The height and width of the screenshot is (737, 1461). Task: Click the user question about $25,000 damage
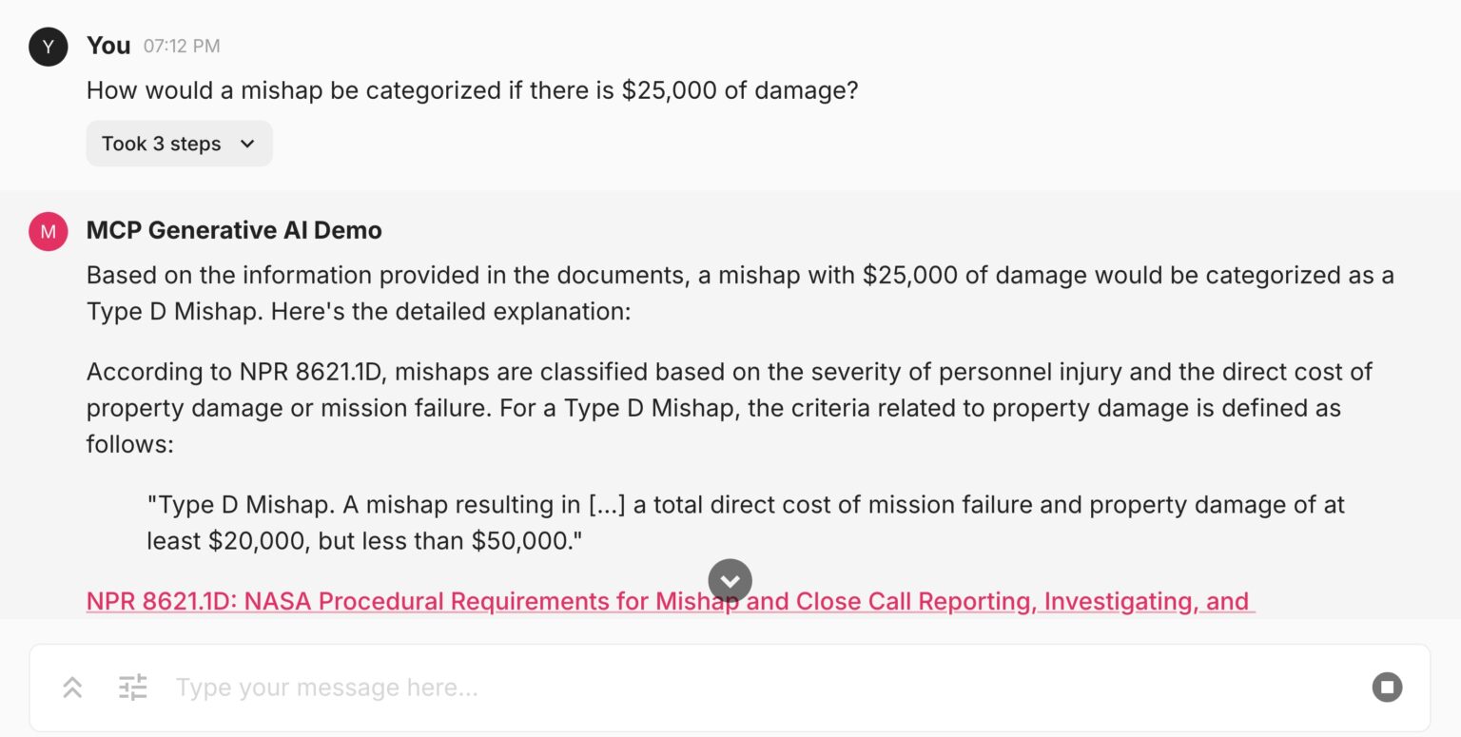click(472, 90)
